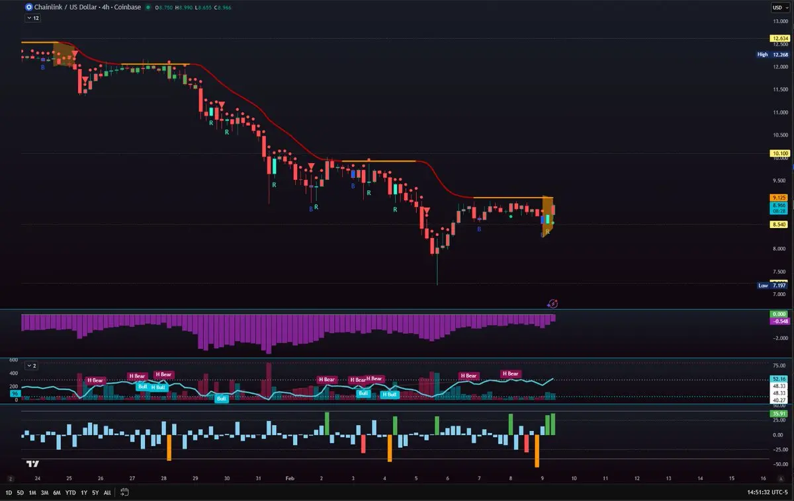
Task: Click the Bull label near Jan 30
Action: (222, 399)
